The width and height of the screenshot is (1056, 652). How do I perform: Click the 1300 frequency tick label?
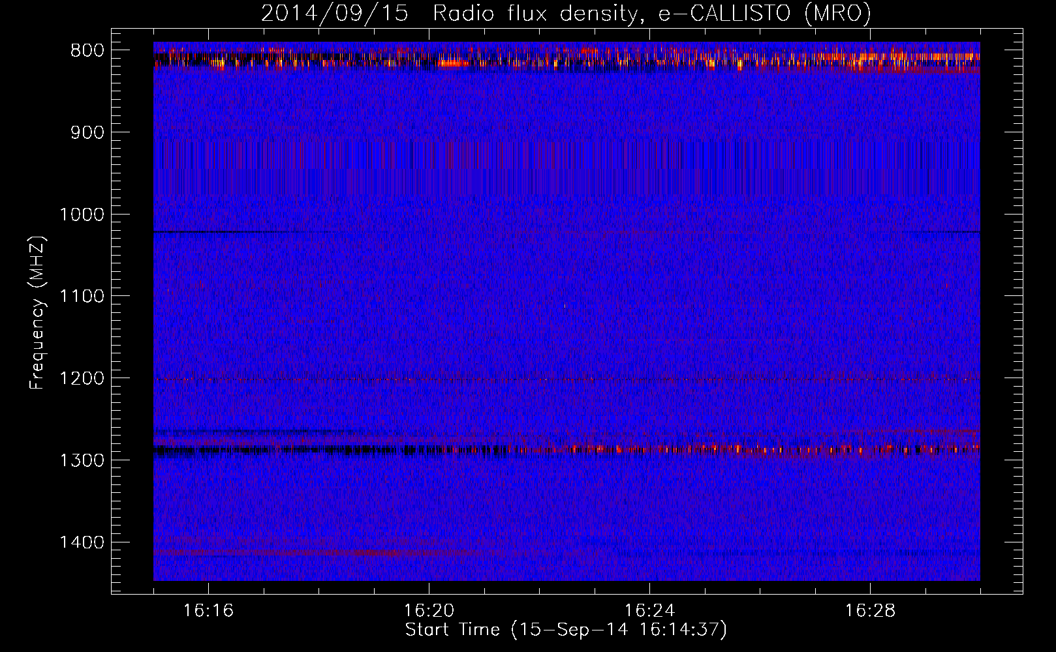tap(82, 460)
